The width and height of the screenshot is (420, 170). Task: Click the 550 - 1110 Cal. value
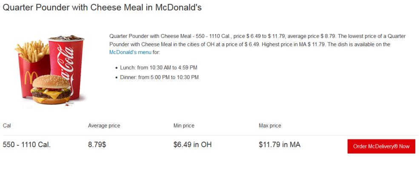pos(26,145)
